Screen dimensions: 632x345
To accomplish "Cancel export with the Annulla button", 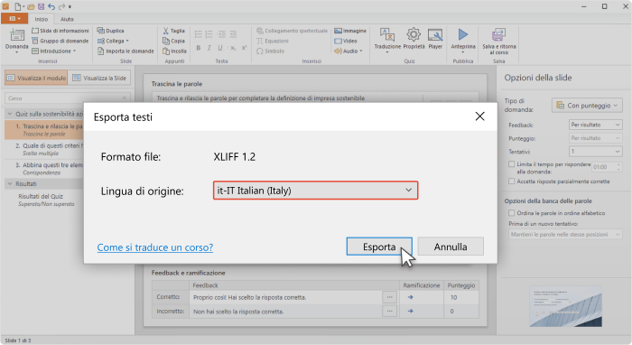I will pos(451,247).
